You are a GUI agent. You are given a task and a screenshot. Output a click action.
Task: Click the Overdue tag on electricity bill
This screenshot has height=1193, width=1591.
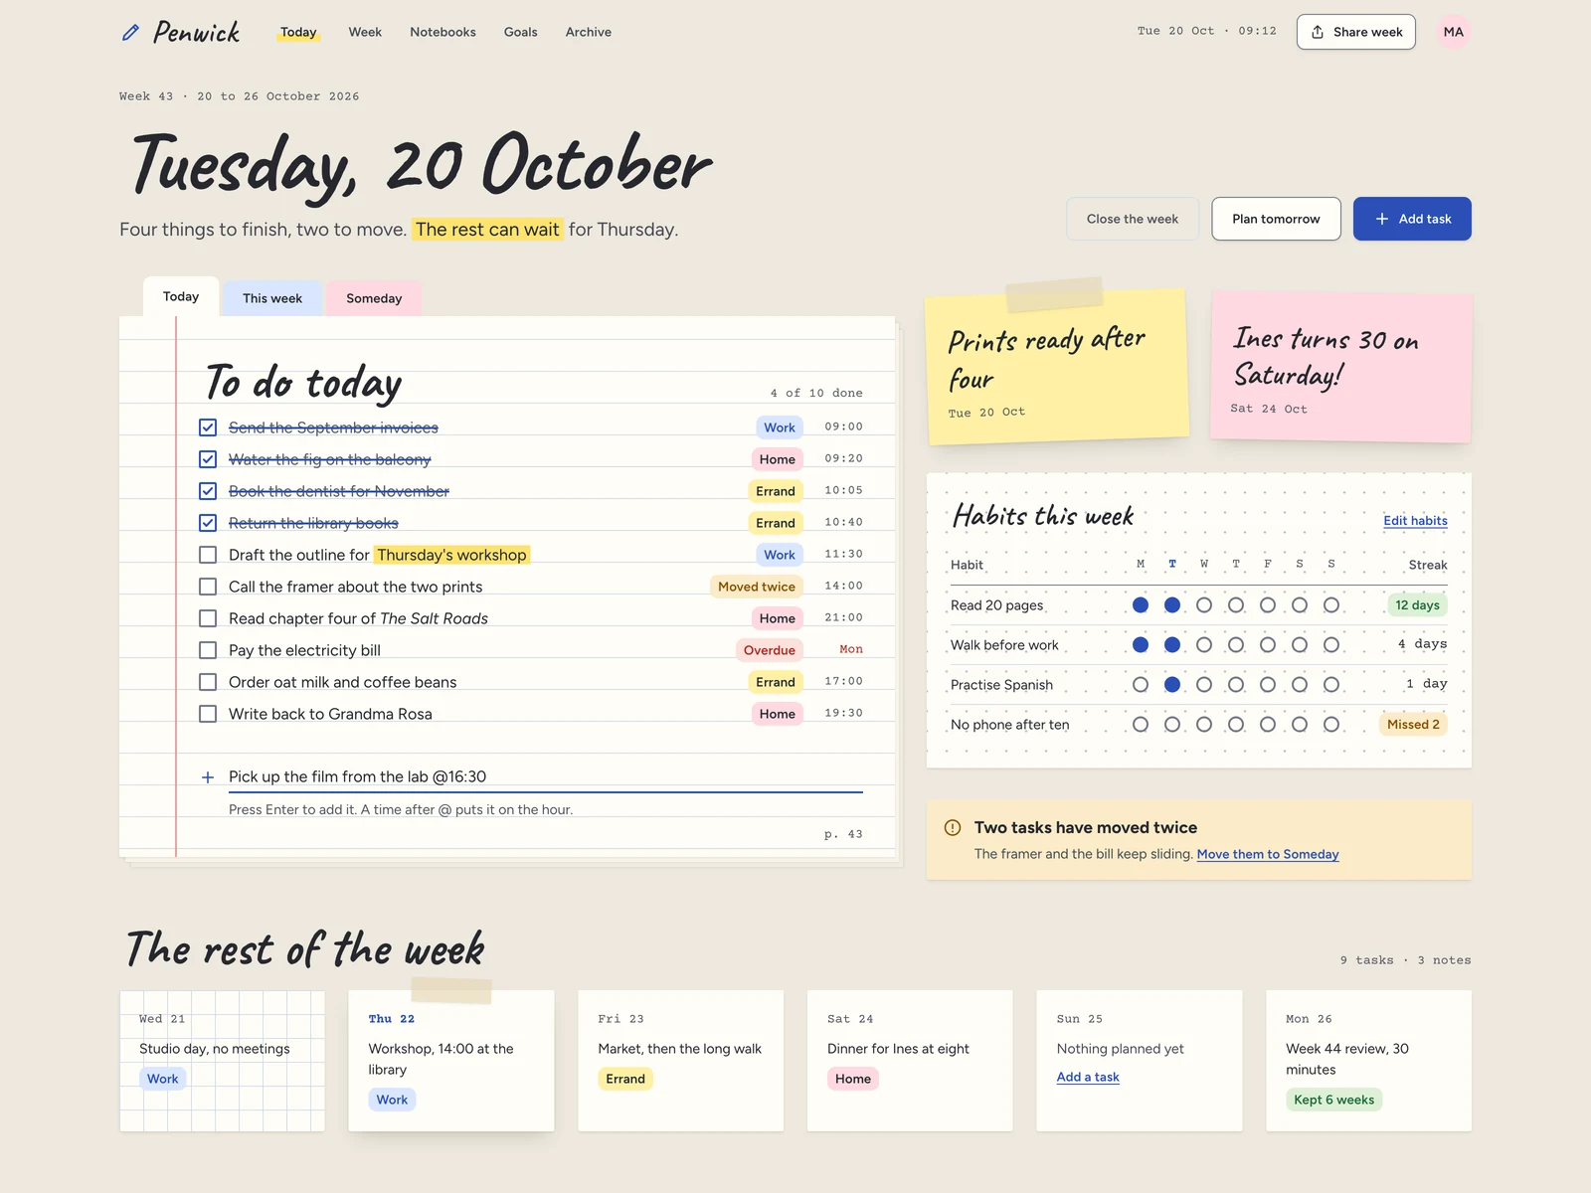click(x=770, y=650)
